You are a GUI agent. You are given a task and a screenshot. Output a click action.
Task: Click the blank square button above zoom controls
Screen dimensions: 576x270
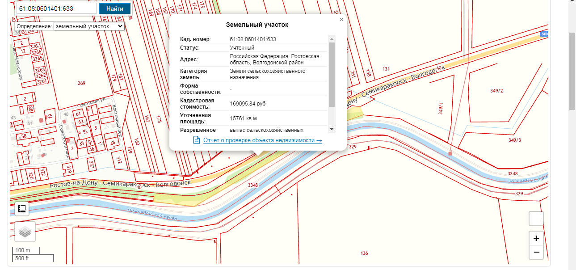[x=536, y=219]
